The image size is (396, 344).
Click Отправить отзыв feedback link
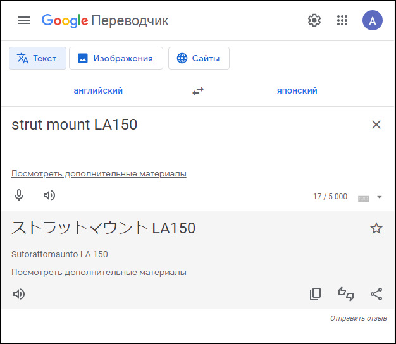[x=358, y=318]
